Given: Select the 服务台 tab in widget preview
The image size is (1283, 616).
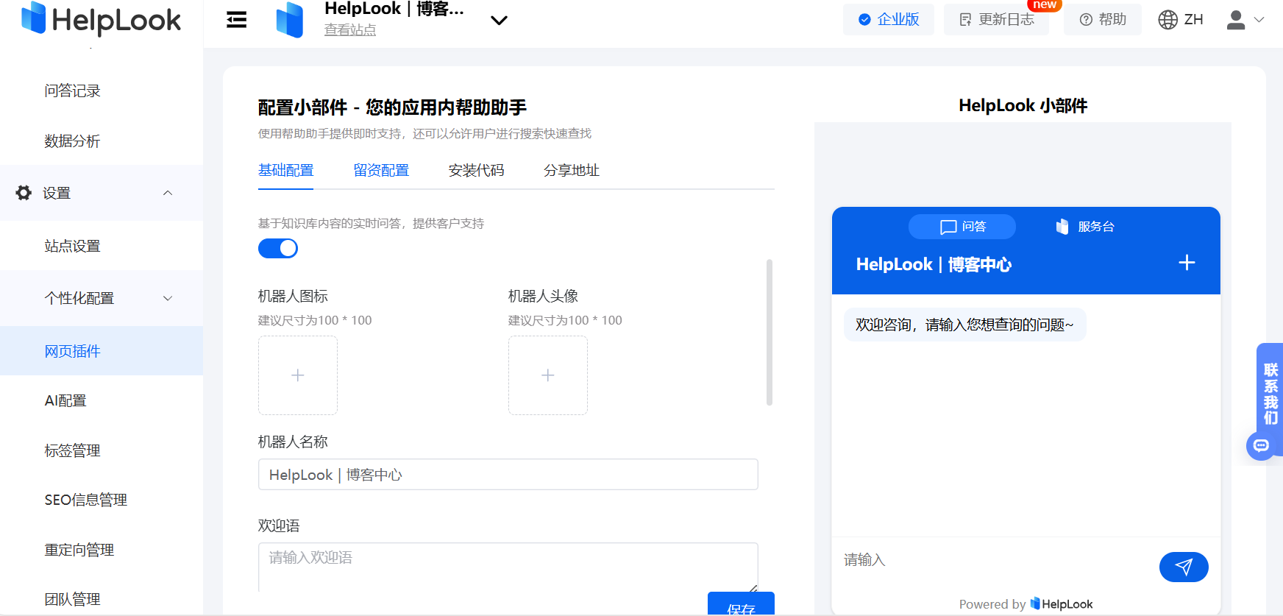Looking at the screenshot, I should pos(1085,227).
